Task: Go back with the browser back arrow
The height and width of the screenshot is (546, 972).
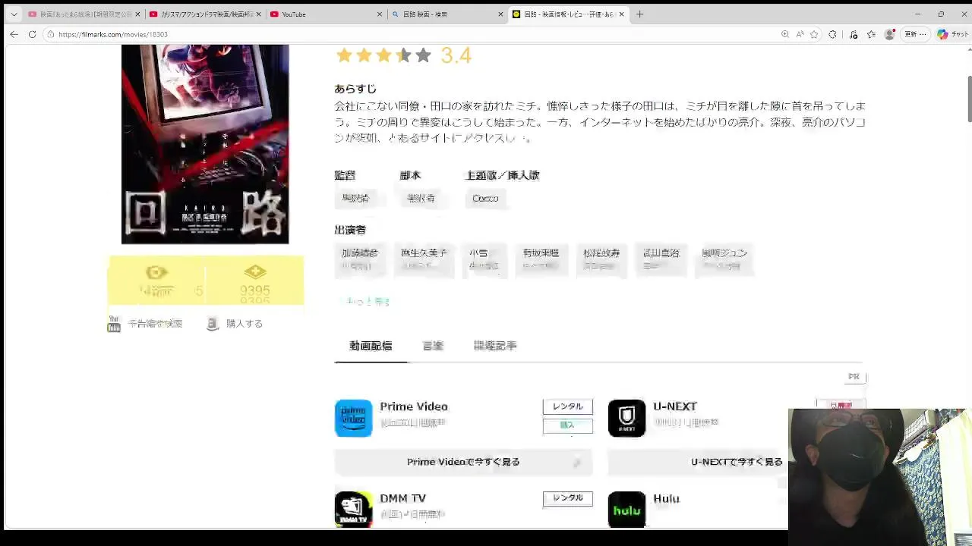Action: 14,34
